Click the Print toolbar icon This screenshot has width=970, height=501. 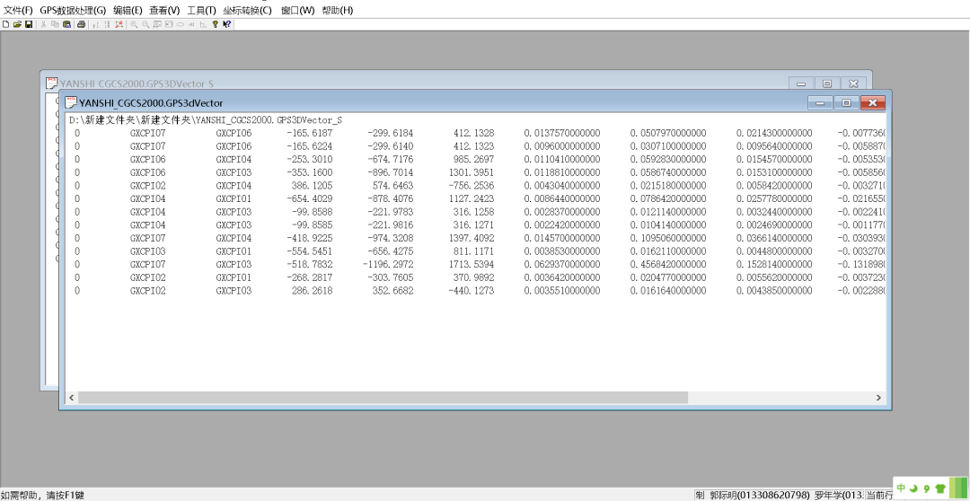click(x=81, y=24)
